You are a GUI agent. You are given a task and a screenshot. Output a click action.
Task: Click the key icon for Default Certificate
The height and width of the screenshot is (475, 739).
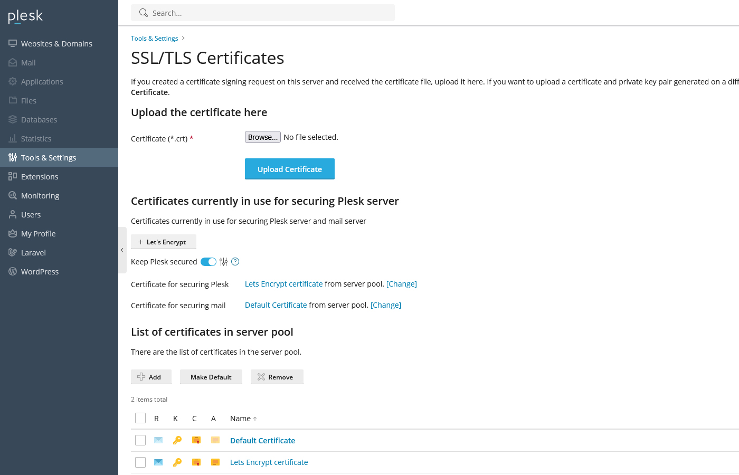tap(177, 440)
